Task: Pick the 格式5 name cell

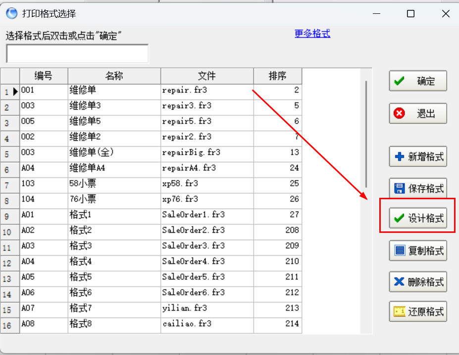Action: click(x=114, y=279)
